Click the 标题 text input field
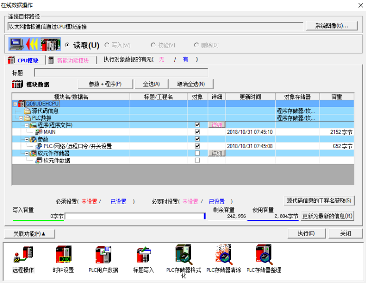This screenshot has height=283, width=366. pyautogui.click(x=121, y=73)
